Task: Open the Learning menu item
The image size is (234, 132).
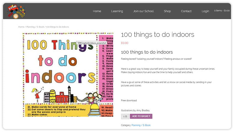Action: tap(117, 11)
